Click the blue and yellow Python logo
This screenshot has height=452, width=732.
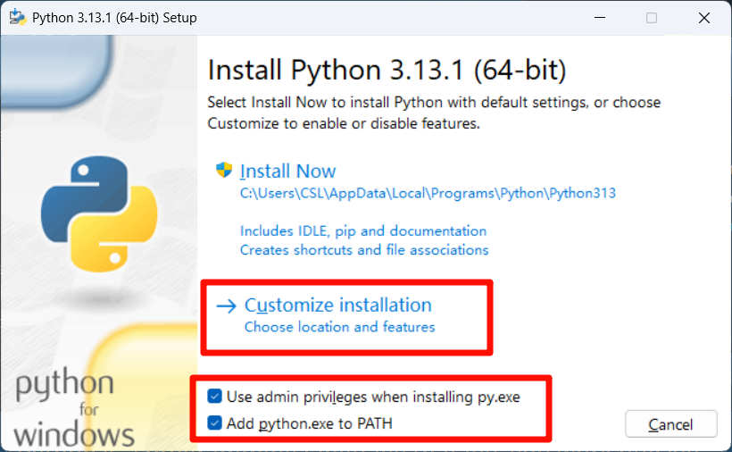click(x=99, y=213)
